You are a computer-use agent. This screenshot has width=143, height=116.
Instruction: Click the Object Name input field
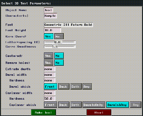point(48,10)
